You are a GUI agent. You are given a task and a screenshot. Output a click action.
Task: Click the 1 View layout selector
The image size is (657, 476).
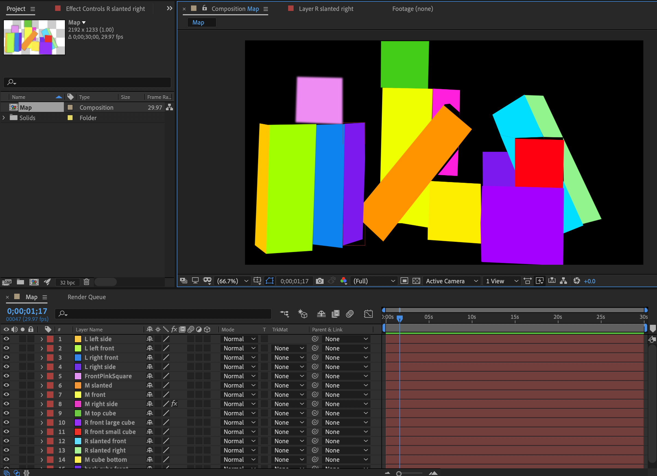tap(501, 281)
